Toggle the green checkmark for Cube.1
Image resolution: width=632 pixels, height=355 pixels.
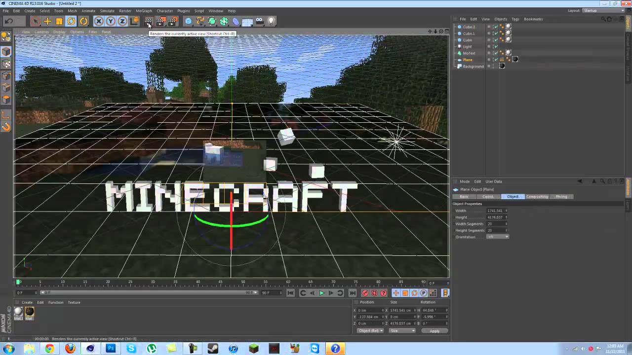(496, 34)
